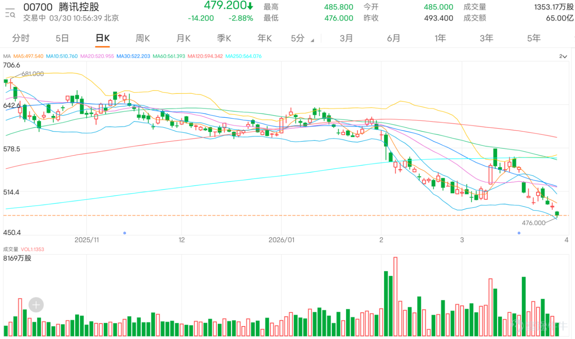Click the MA20:520.955 indicator label

(x=97, y=56)
